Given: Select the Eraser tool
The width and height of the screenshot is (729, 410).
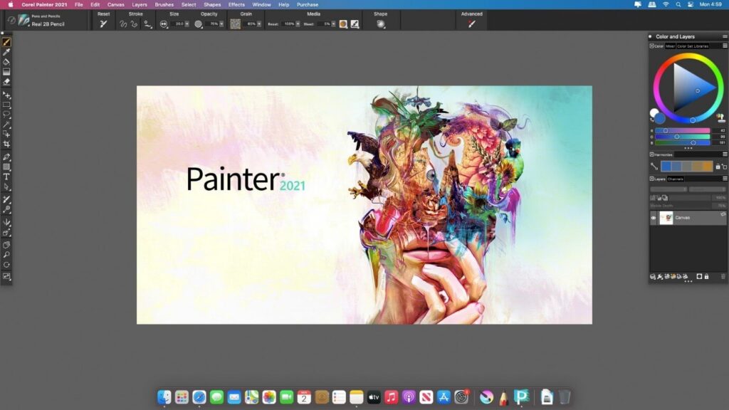Looking at the screenshot, I should (x=6, y=82).
